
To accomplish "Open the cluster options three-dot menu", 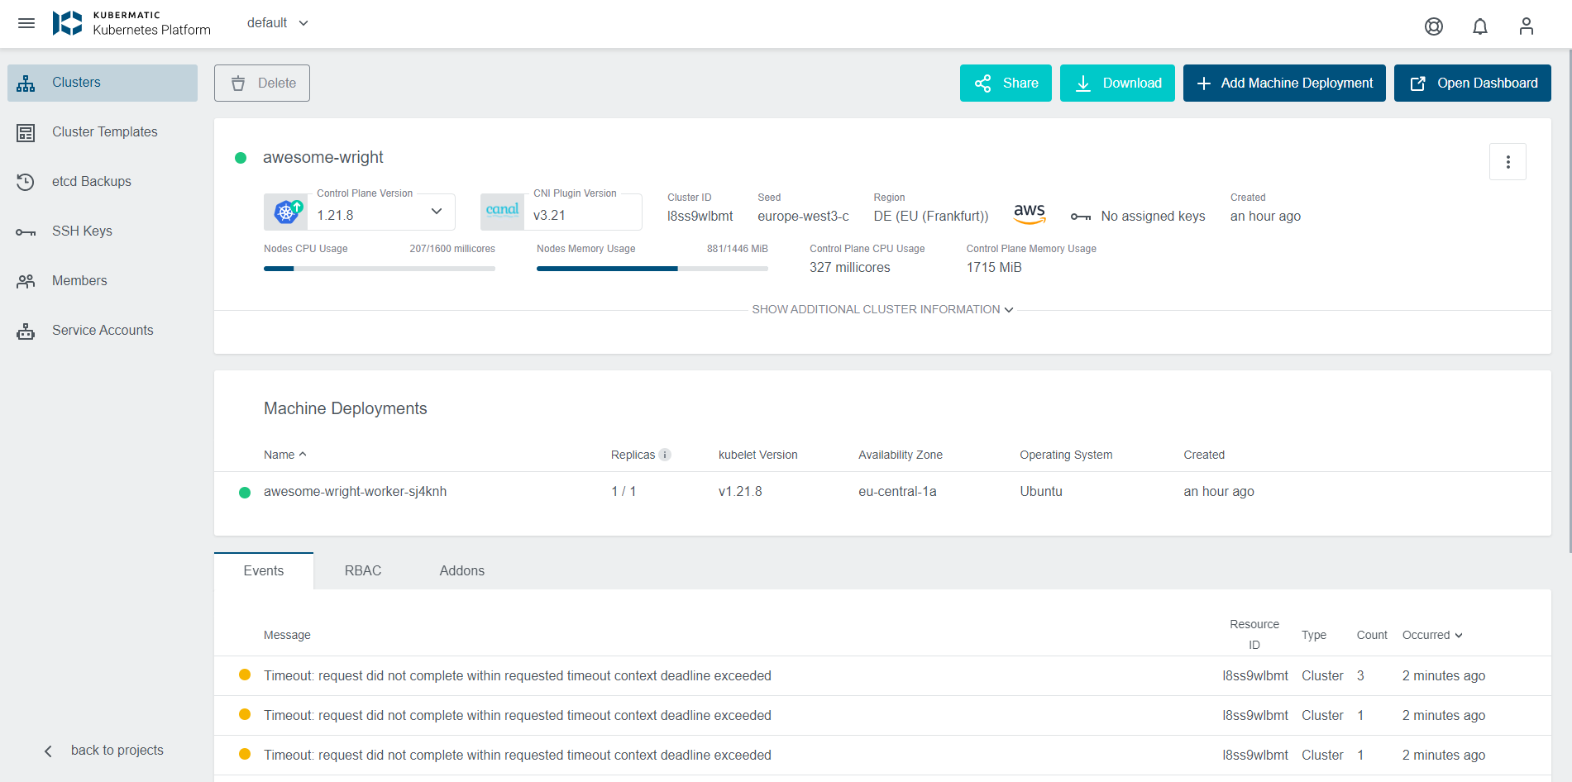I will pos(1507,161).
